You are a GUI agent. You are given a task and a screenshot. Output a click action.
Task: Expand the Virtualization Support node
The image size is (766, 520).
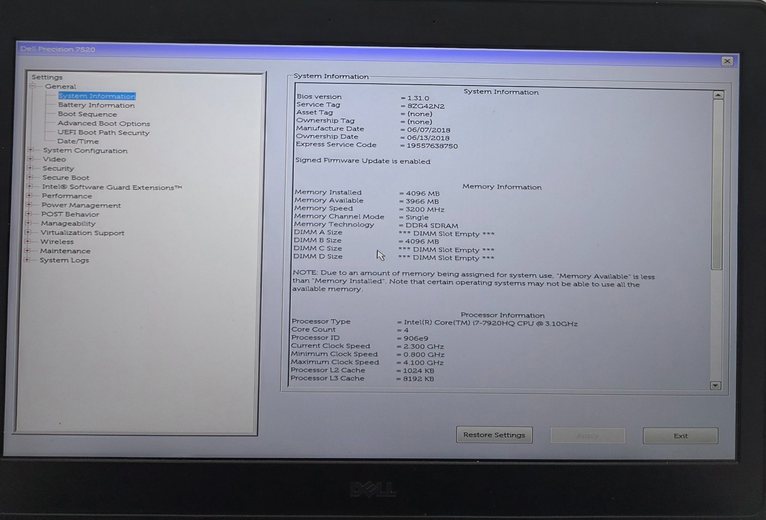coord(28,233)
